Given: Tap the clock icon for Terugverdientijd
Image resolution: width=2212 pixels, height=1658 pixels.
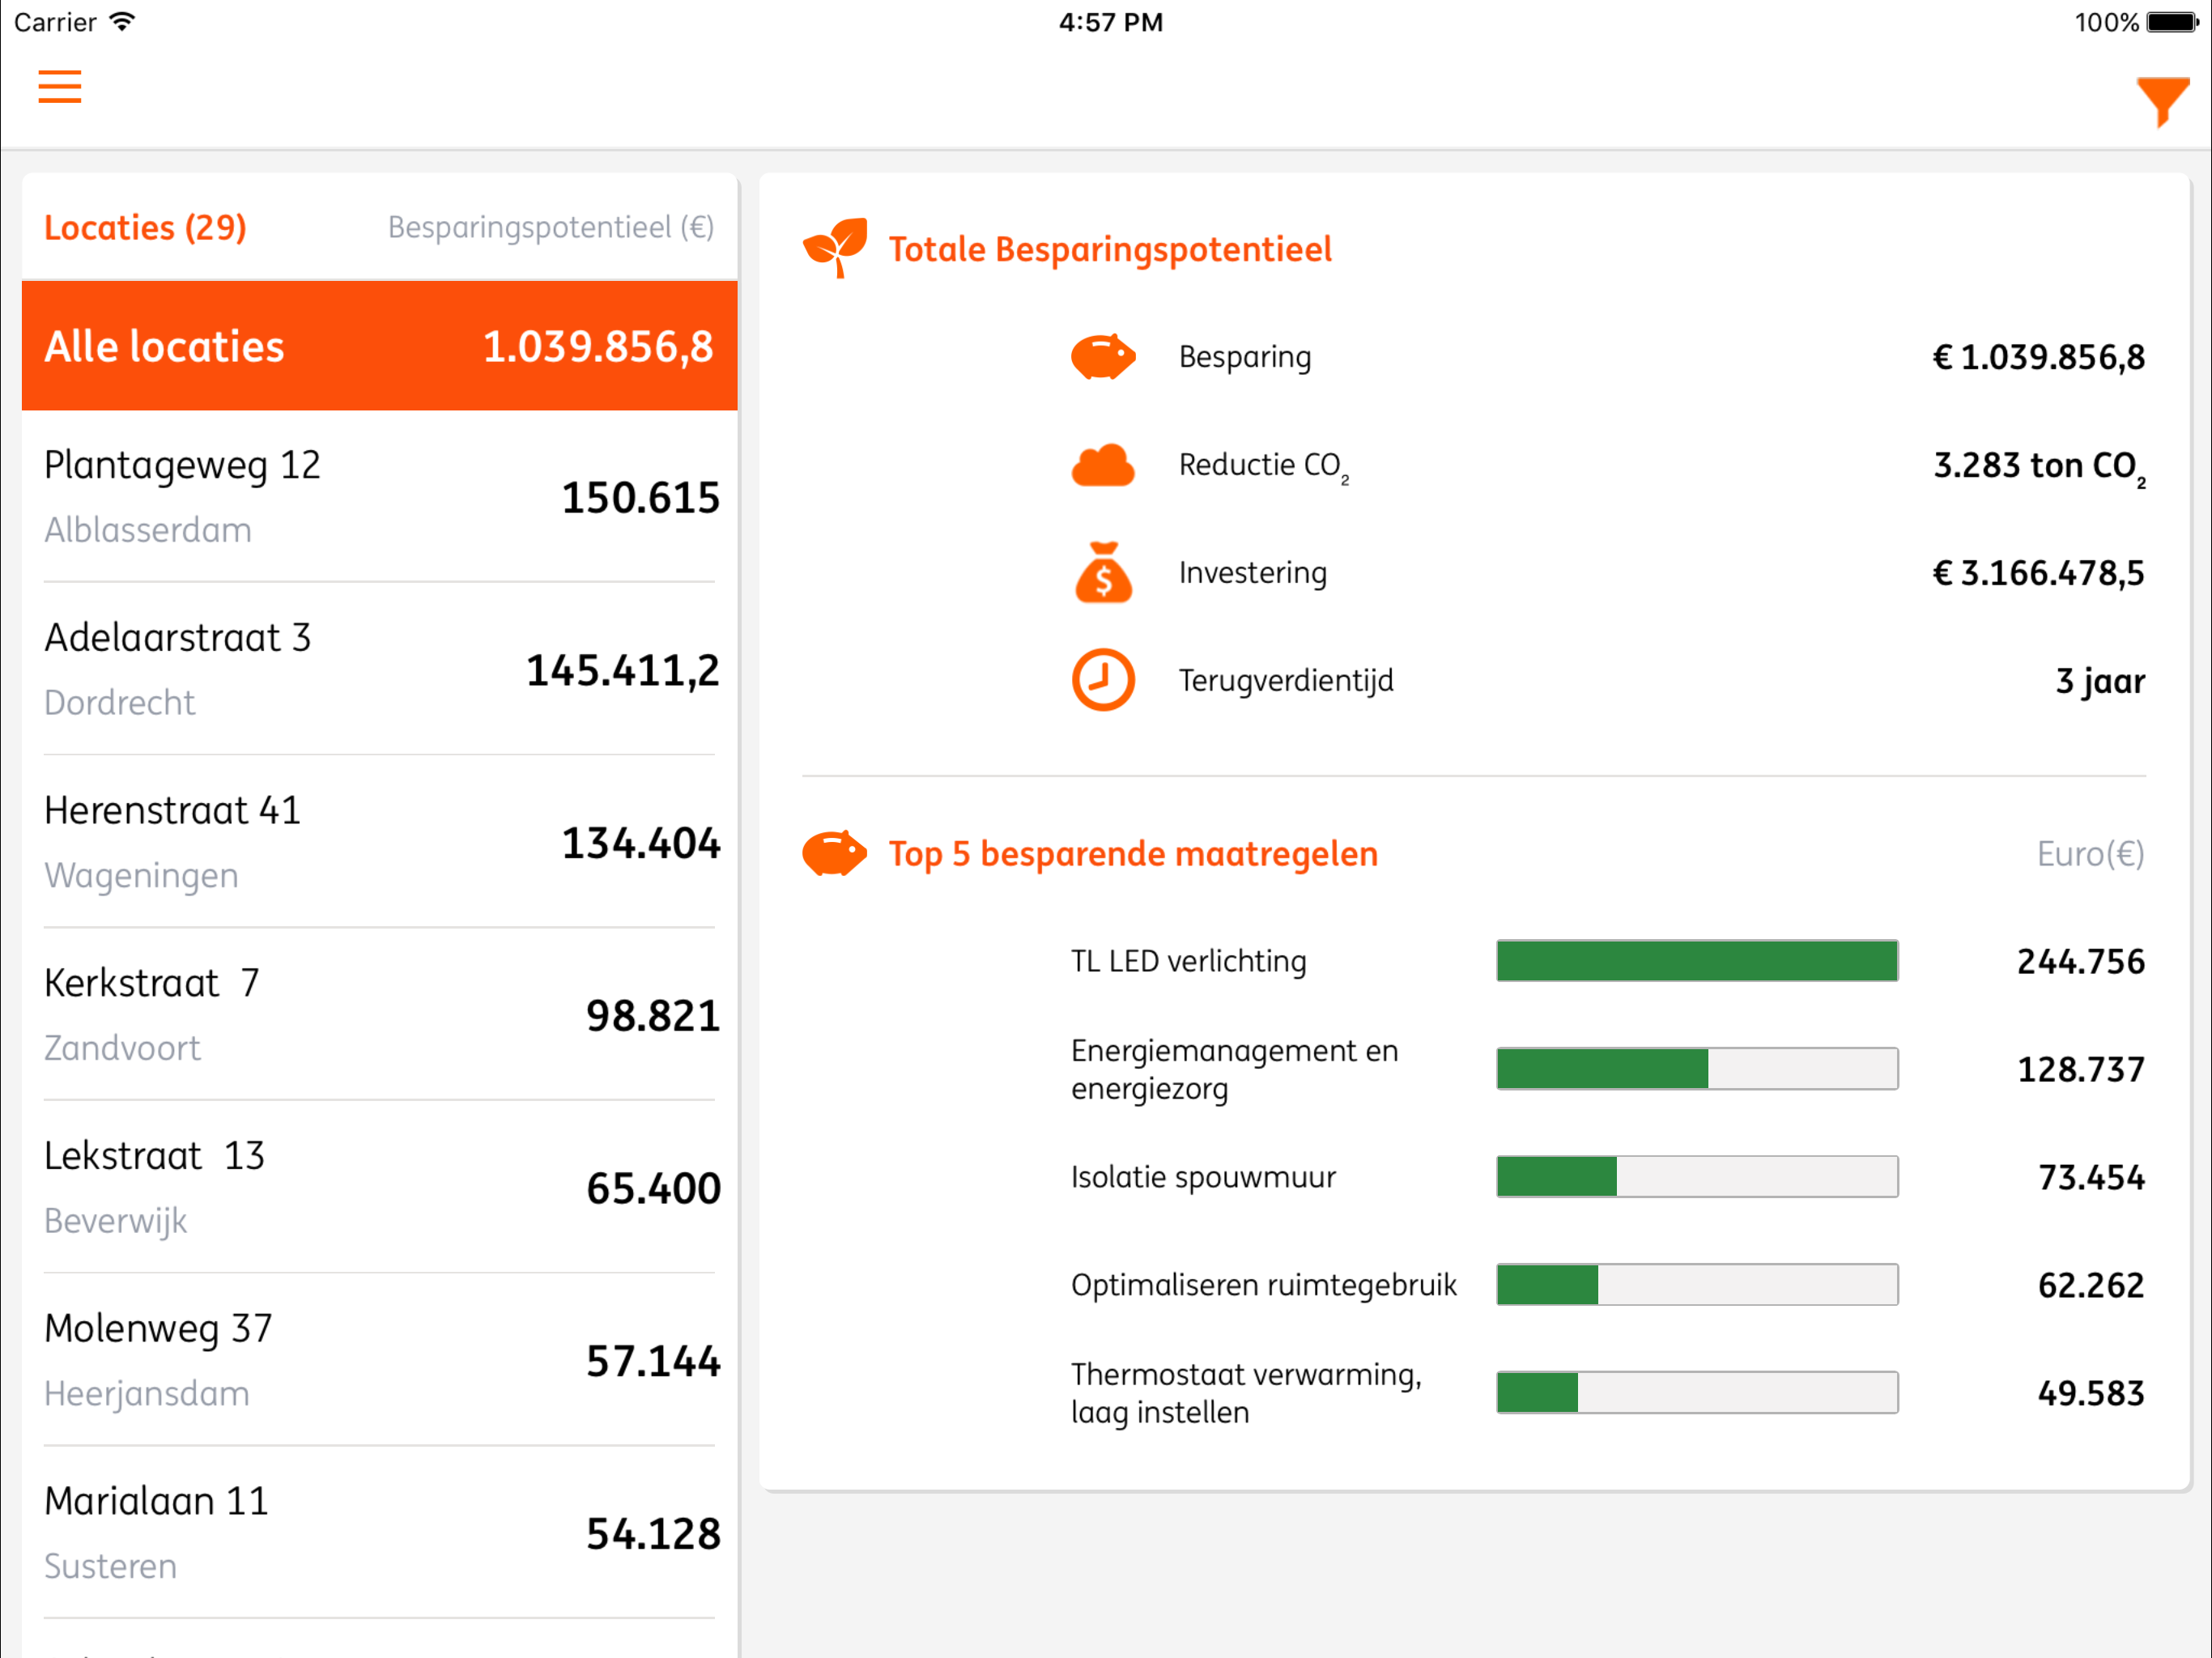Looking at the screenshot, I should point(1102,680).
